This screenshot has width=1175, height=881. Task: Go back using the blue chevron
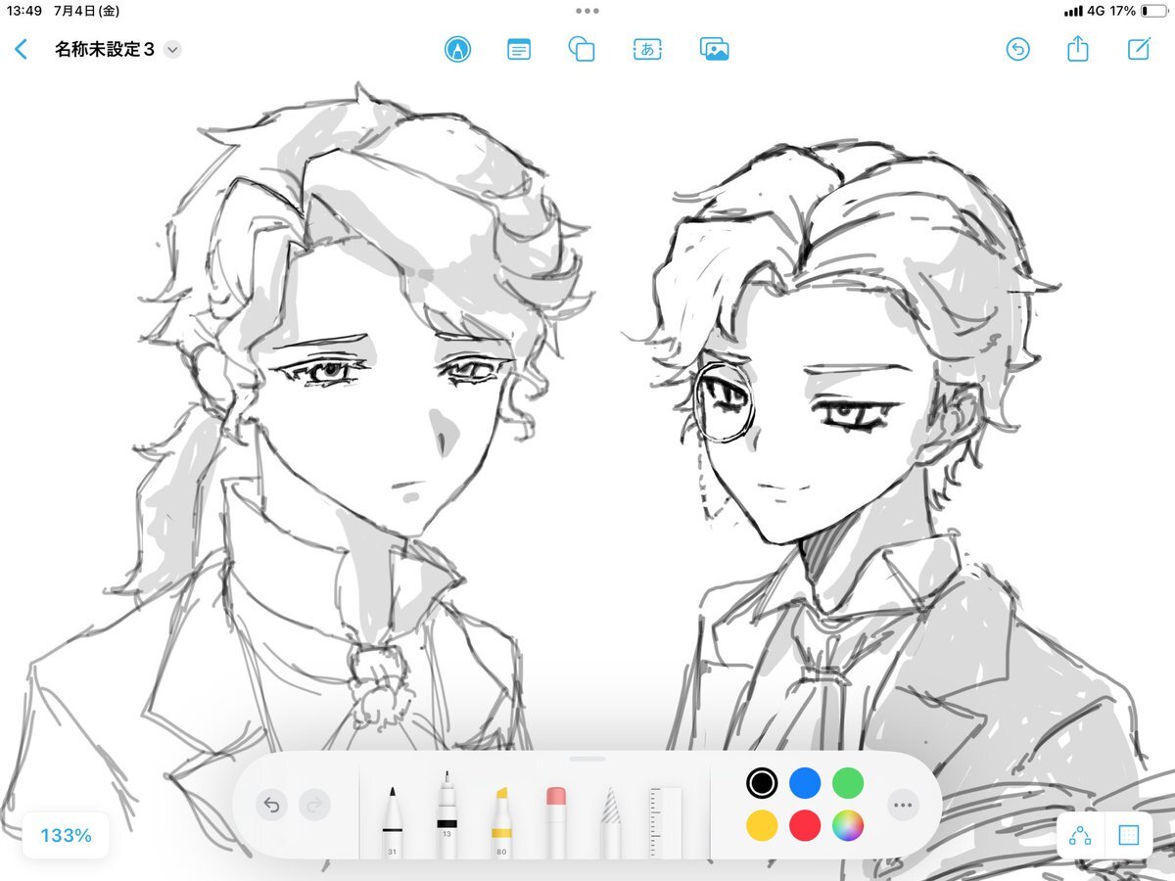point(21,49)
